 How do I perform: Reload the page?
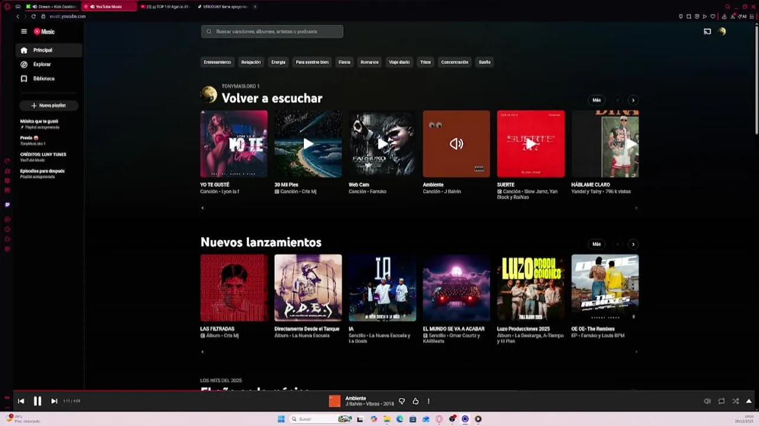point(33,17)
